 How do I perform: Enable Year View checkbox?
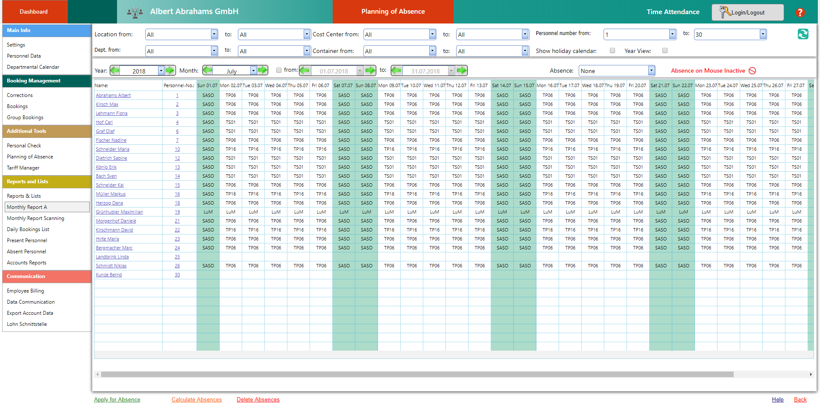(665, 50)
